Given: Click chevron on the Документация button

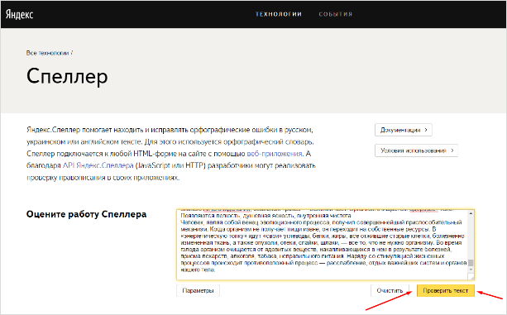Looking at the screenshot, I should [x=426, y=130].
